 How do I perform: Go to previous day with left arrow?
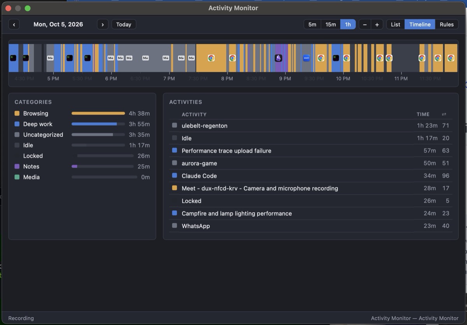pyautogui.click(x=14, y=24)
